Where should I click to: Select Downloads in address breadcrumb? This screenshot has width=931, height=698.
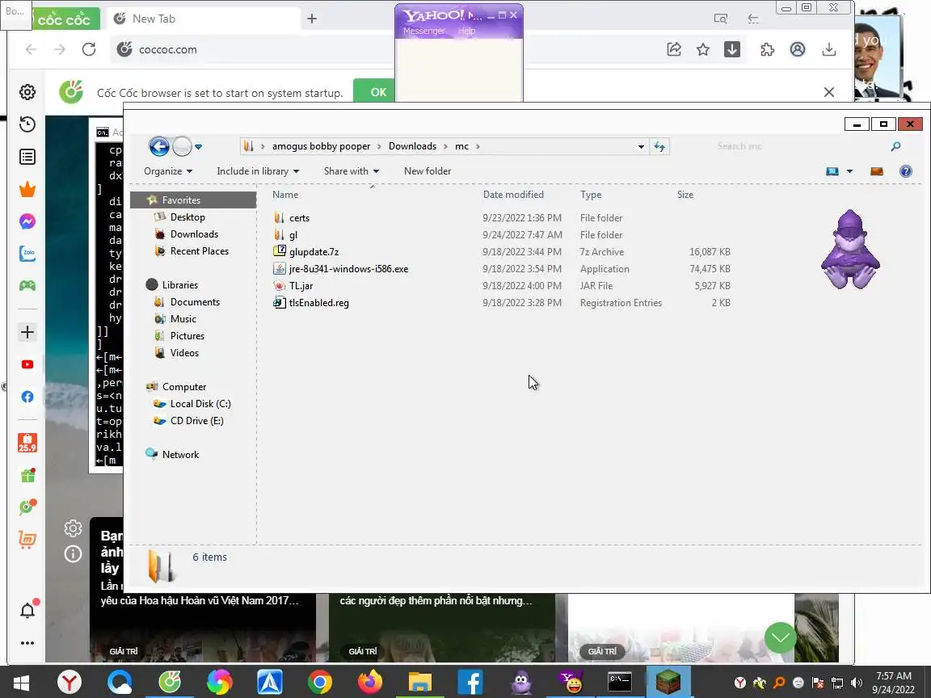(x=412, y=146)
